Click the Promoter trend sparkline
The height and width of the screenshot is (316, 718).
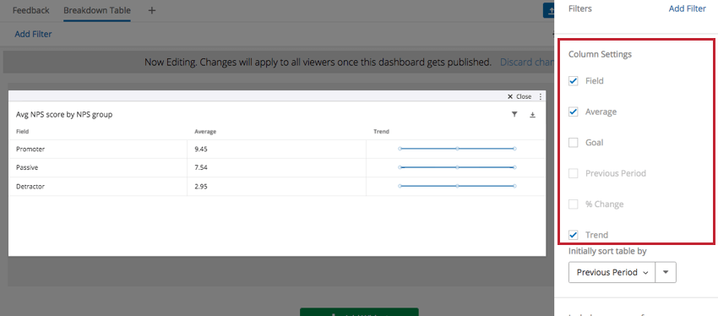pyautogui.click(x=457, y=149)
